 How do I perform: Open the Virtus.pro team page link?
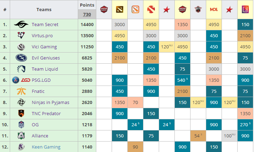[x=42, y=36]
